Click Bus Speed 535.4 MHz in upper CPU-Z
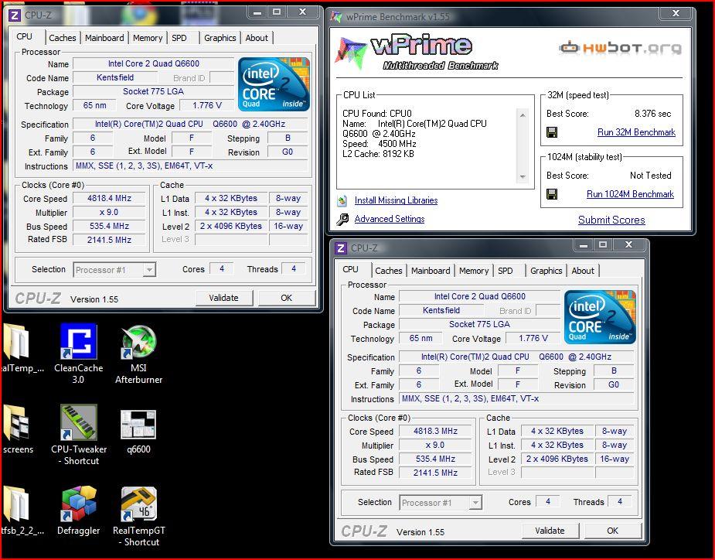 (x=110, y=227)
